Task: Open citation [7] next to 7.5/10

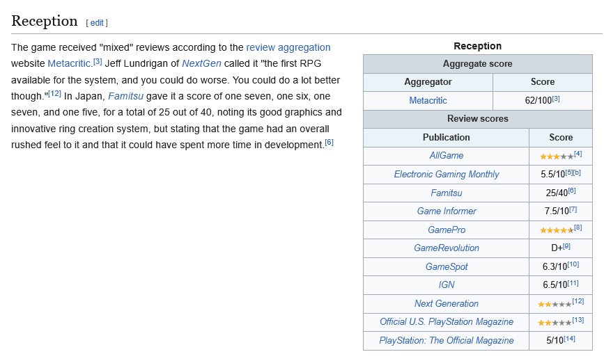Action: click(x=573, y=209)
